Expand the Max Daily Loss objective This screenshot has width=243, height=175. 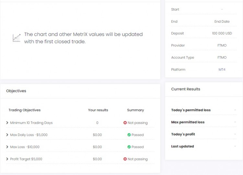pyautogui.click(x=7, y=135)
